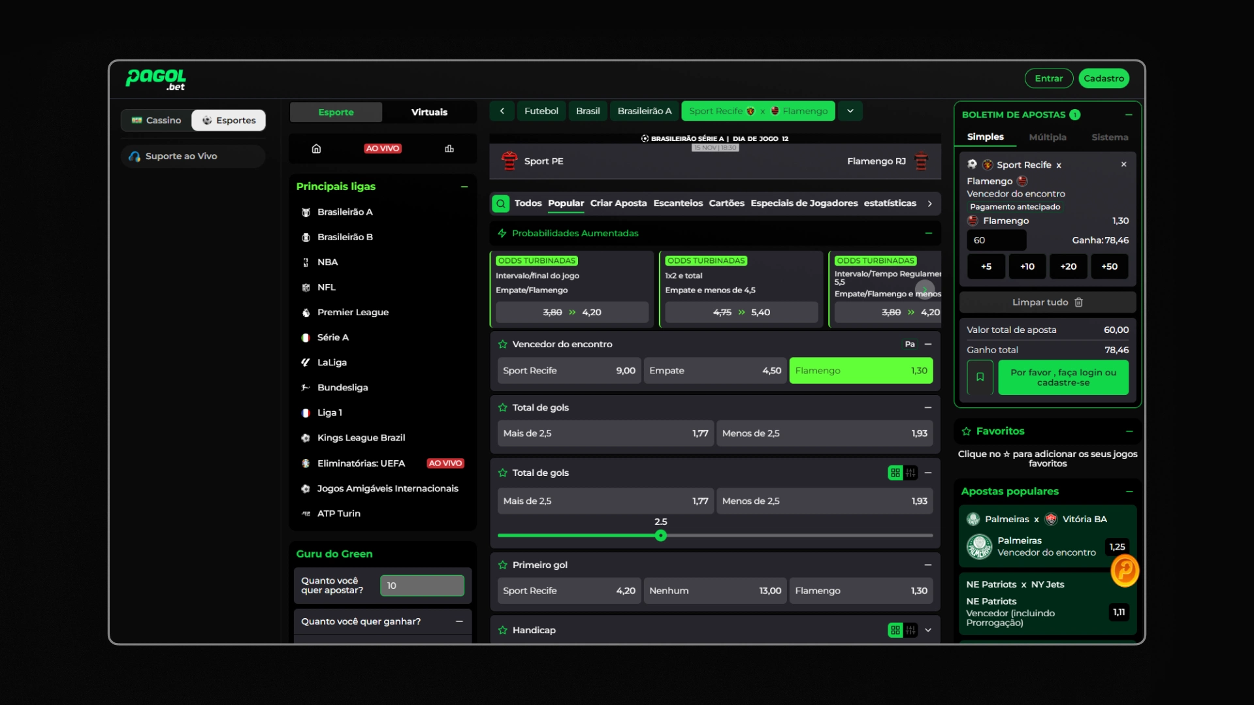Switch to the Múltipla bet tab
This screenshot has width=1254, height=705.
click(1047, 137)
